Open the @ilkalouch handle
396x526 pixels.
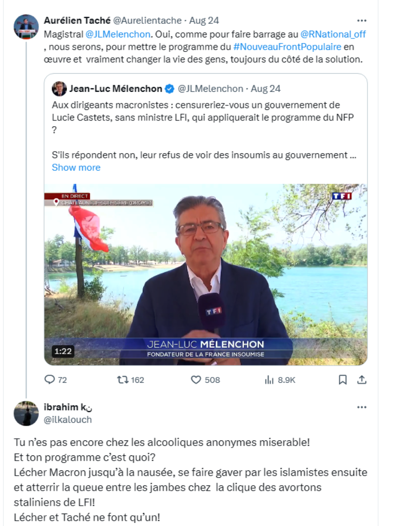click(68, 420)
